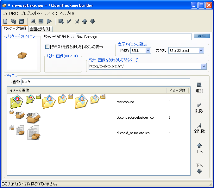
Task: Click image count 9 for testicon.ico
Action: click(169, 102)
